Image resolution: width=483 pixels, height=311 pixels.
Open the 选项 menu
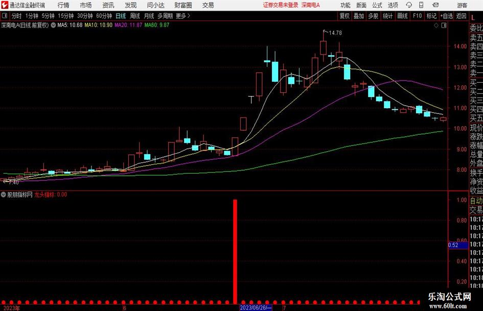point(393,5)
